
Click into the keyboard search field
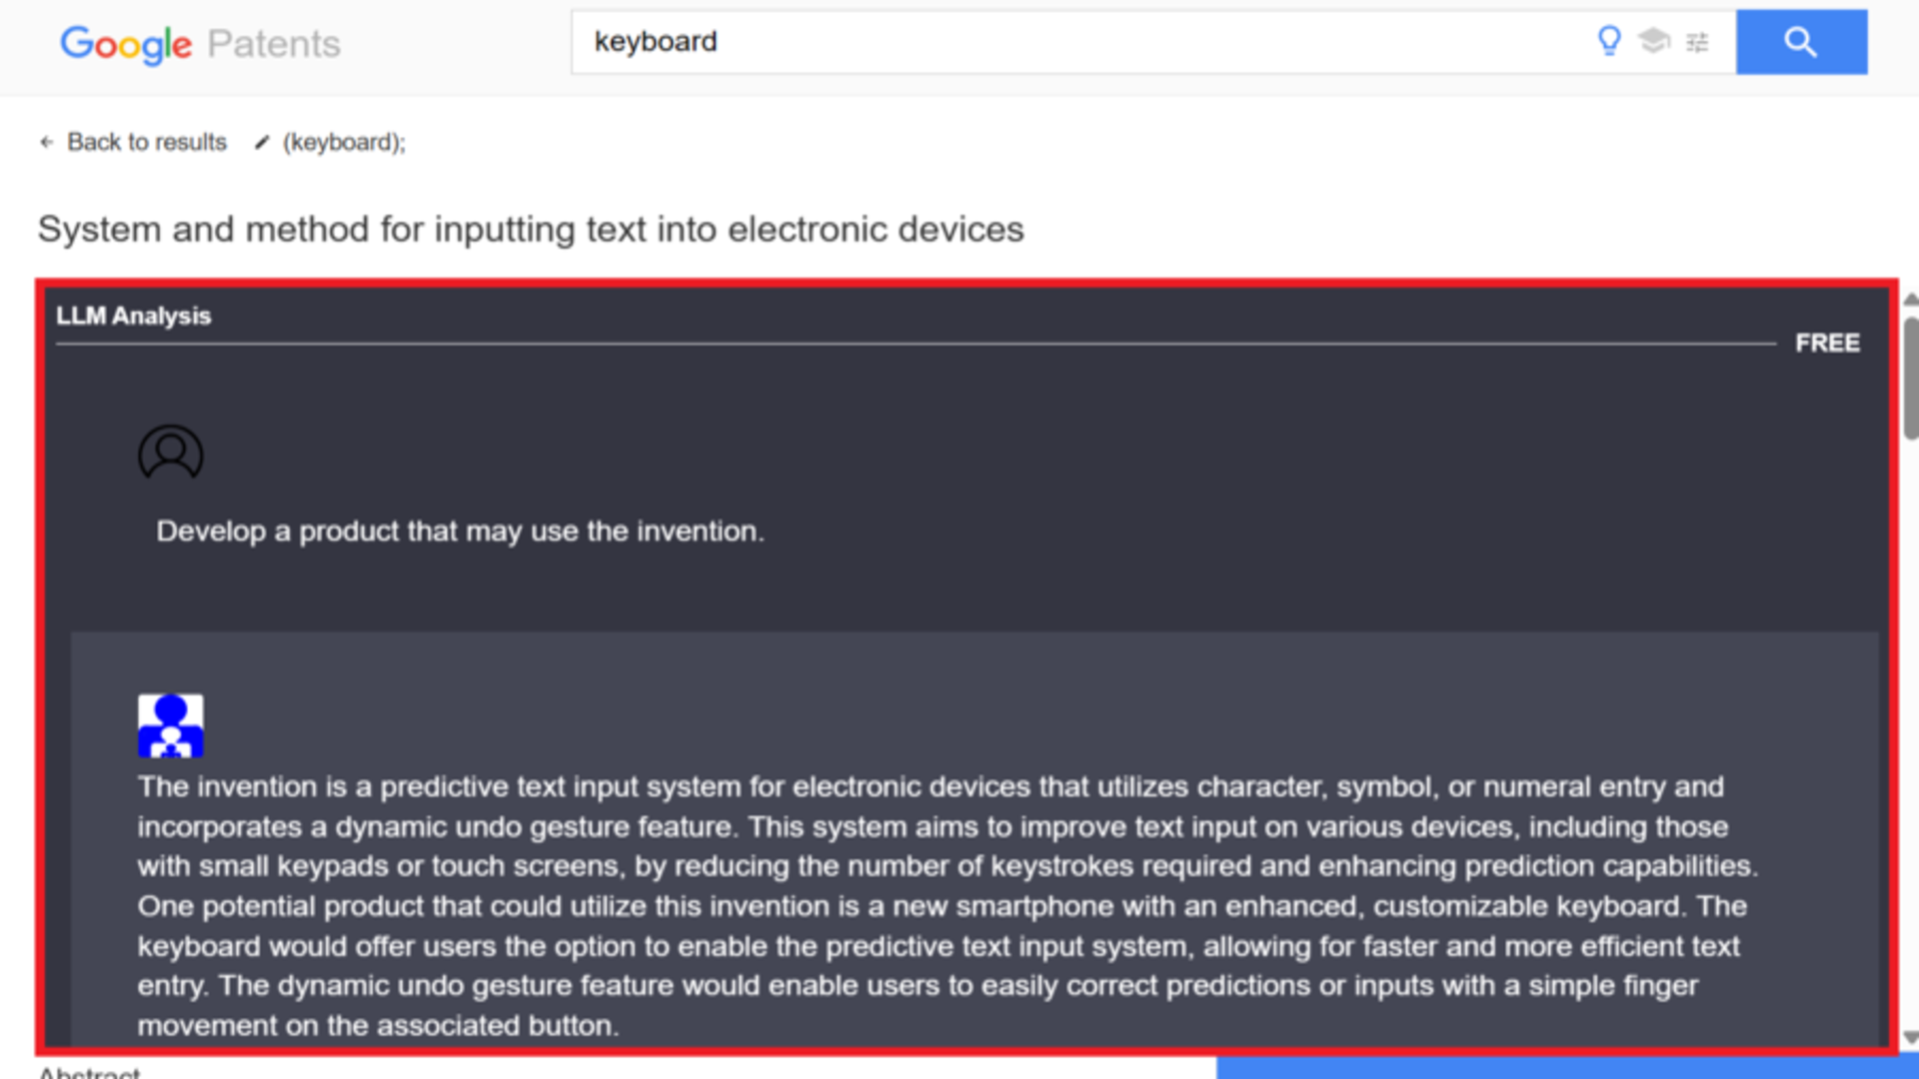pyautogui.click(x=1079, y=42)
